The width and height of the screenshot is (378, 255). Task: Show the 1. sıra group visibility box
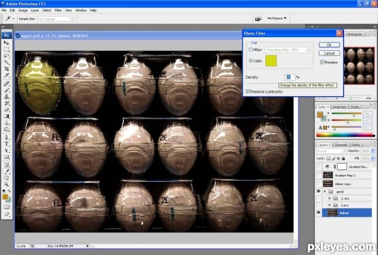(x=319, y=198)
